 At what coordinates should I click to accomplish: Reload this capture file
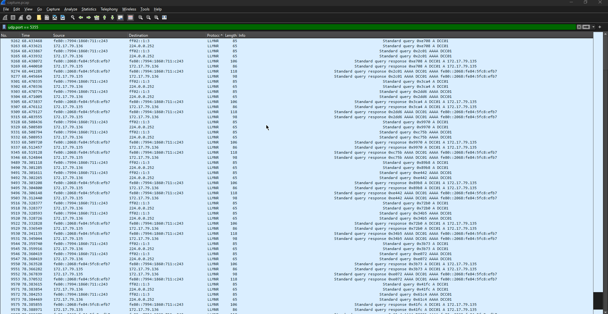point(63,18)
